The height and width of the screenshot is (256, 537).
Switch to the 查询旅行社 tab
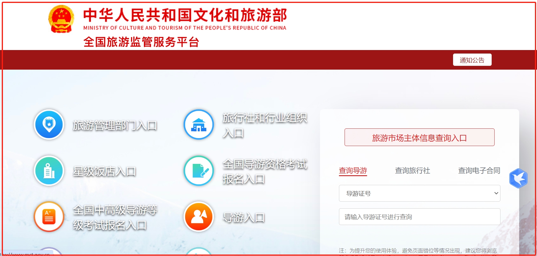point(412,171)
